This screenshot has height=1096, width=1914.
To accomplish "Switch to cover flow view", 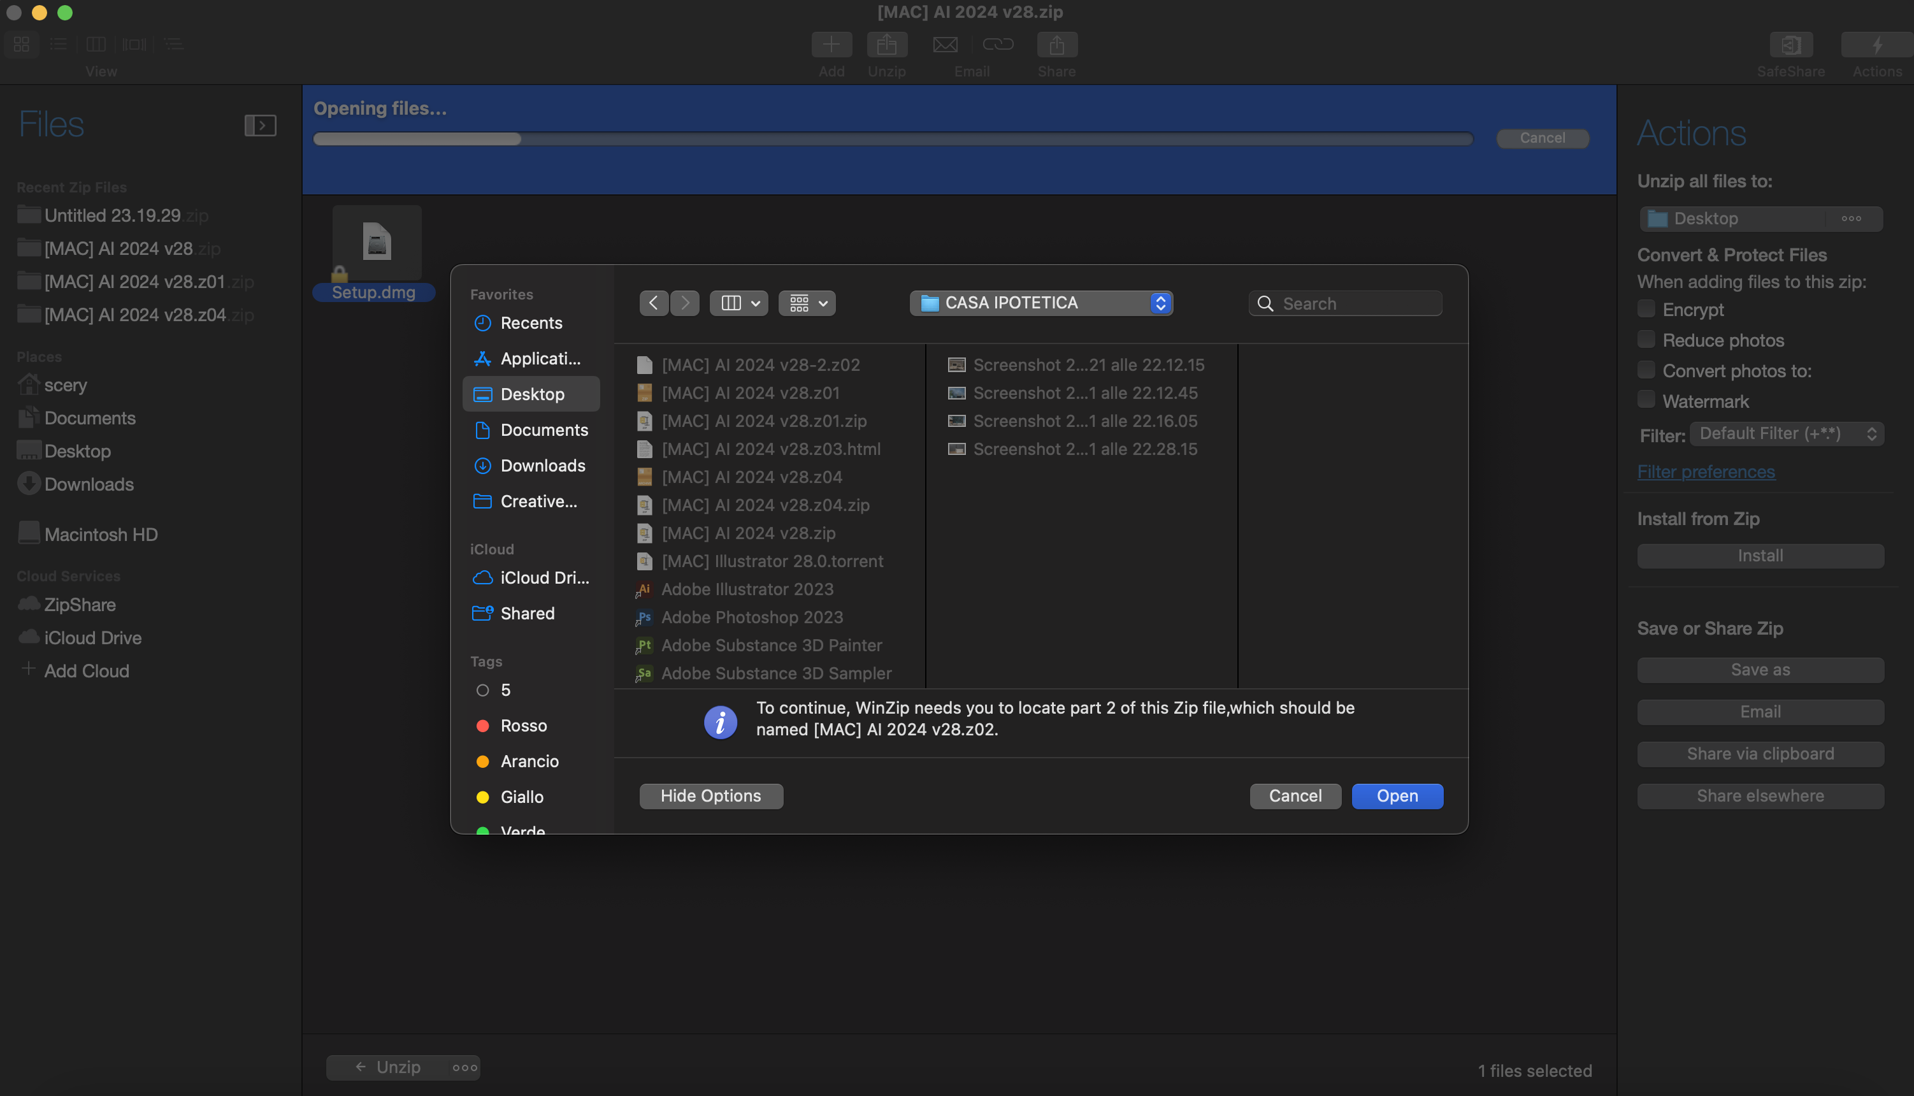I will click(134, 45).
